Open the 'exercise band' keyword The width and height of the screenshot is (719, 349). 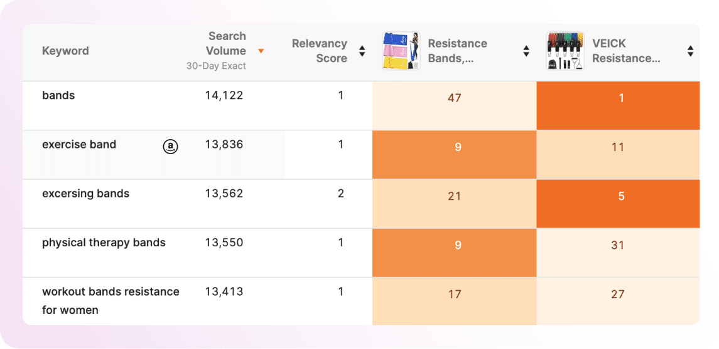click(79, 145)
